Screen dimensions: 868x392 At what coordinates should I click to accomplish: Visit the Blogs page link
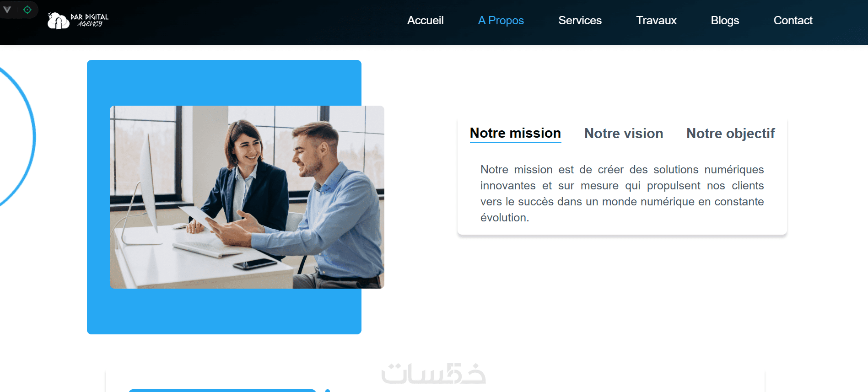[x=725, y=21]
